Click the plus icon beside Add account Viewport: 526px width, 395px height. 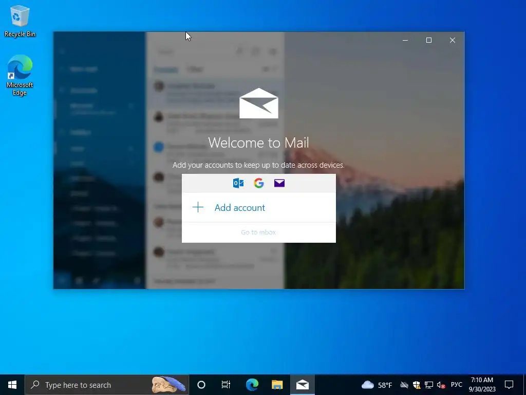click(198, 207)
